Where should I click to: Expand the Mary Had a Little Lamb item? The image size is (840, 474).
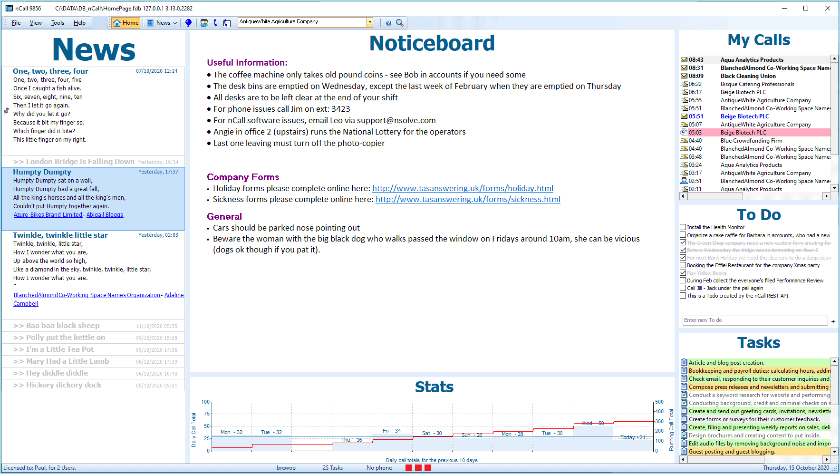pos(93,361)
